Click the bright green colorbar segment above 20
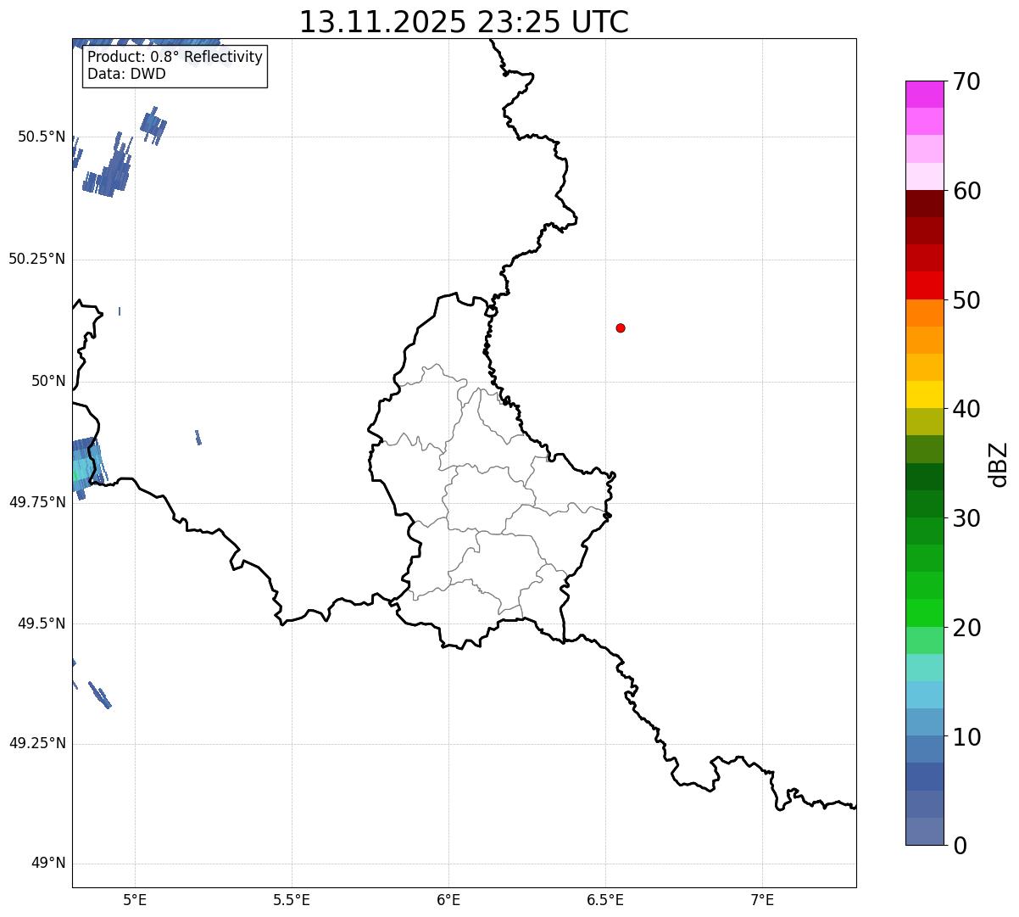 [x=924, y=613]
